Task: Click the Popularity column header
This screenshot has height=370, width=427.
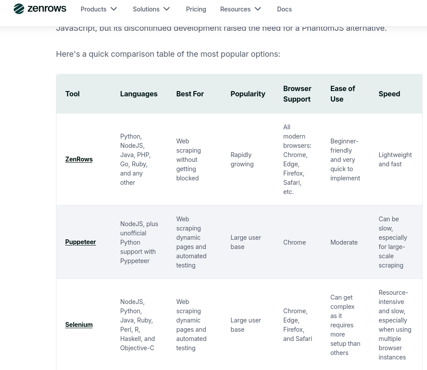Action: (248, 94)
